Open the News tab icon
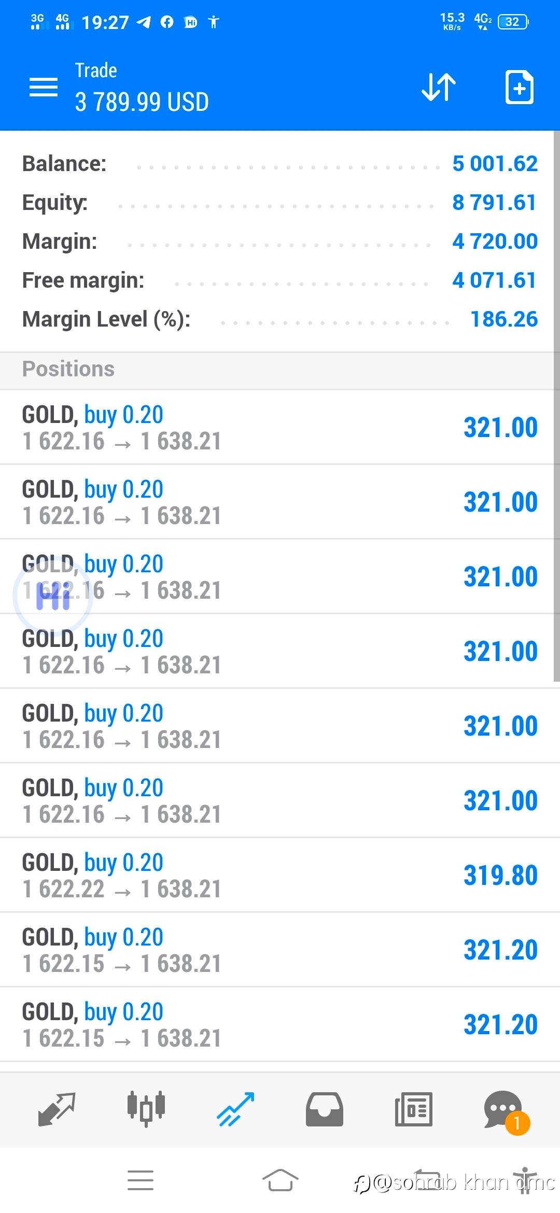The height and width of the screenshot is (1213, 560). coord(413,1109)
